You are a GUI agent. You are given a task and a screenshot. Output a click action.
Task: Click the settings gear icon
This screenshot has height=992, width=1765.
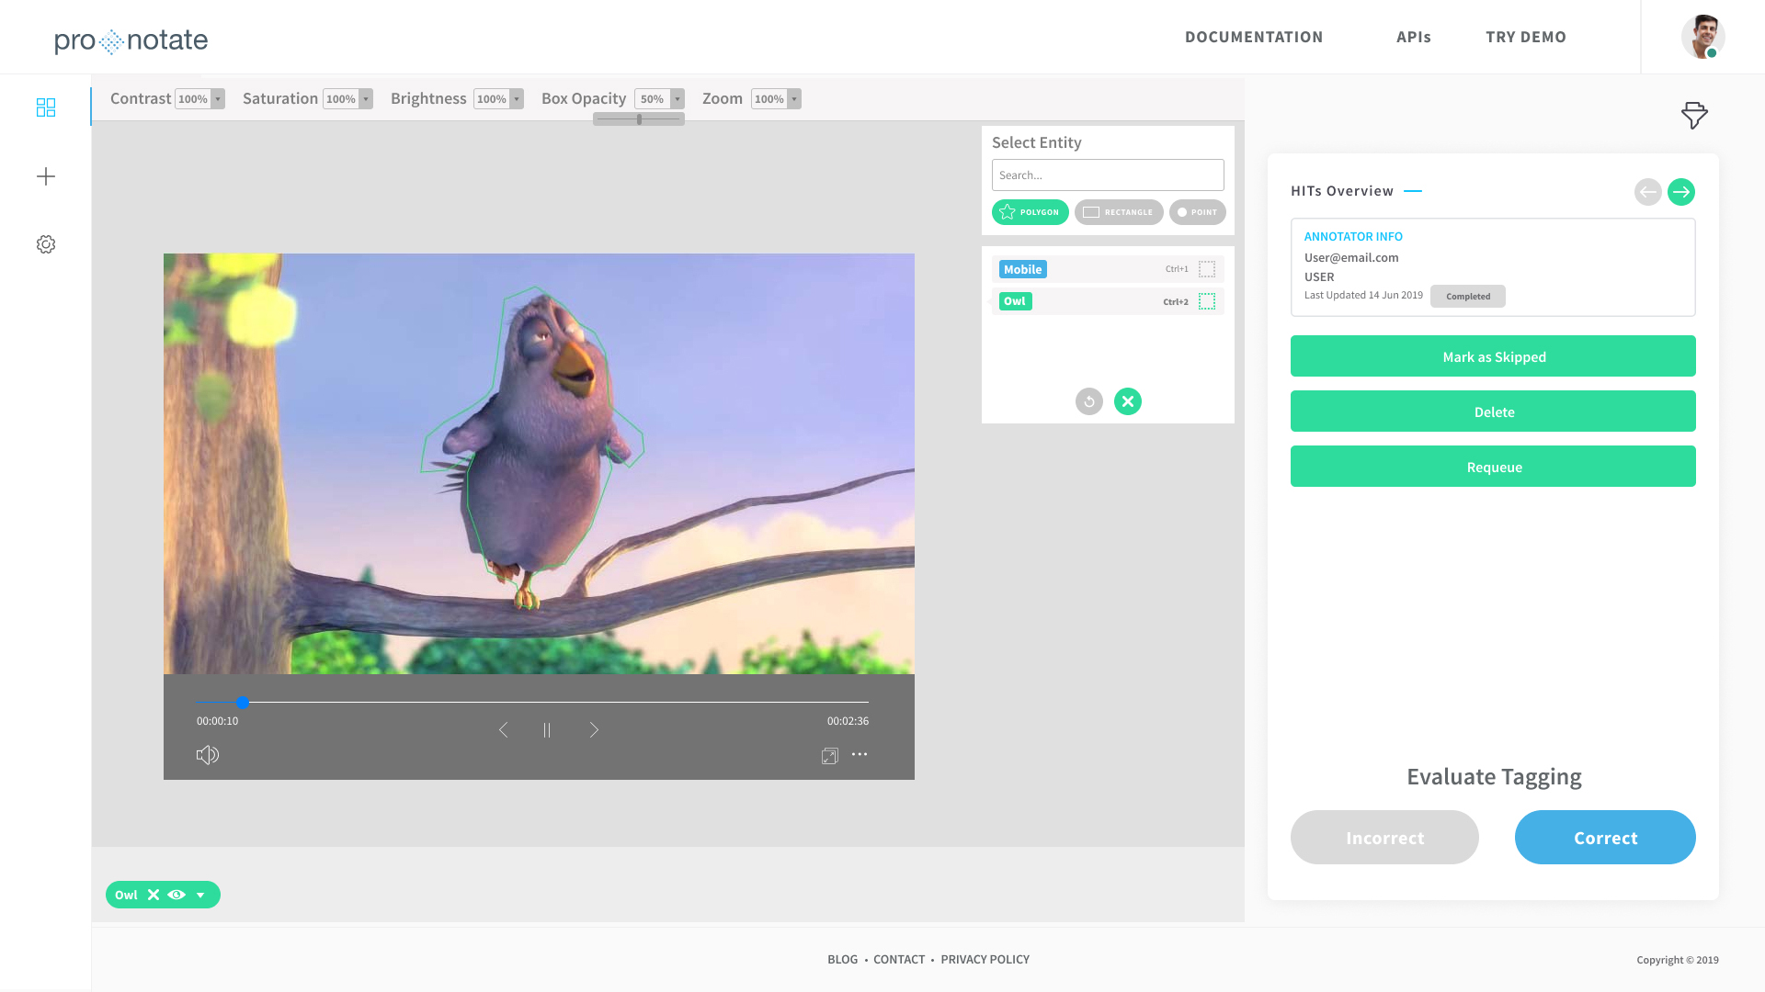click(x=46, y=244)
